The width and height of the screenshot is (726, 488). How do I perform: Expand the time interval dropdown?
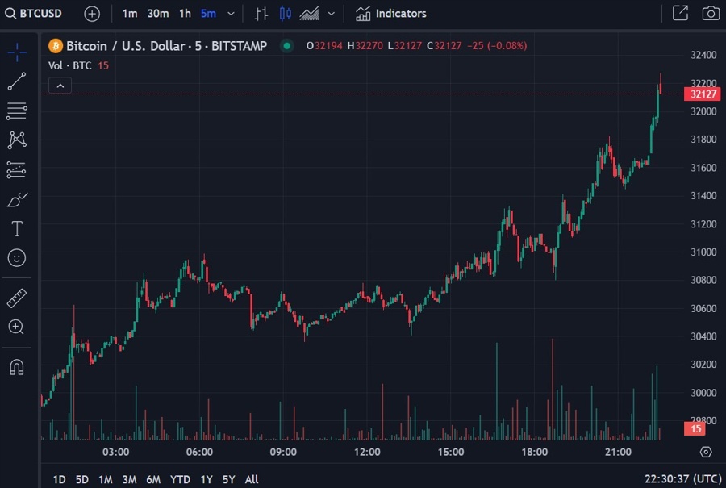pos(231,14)
